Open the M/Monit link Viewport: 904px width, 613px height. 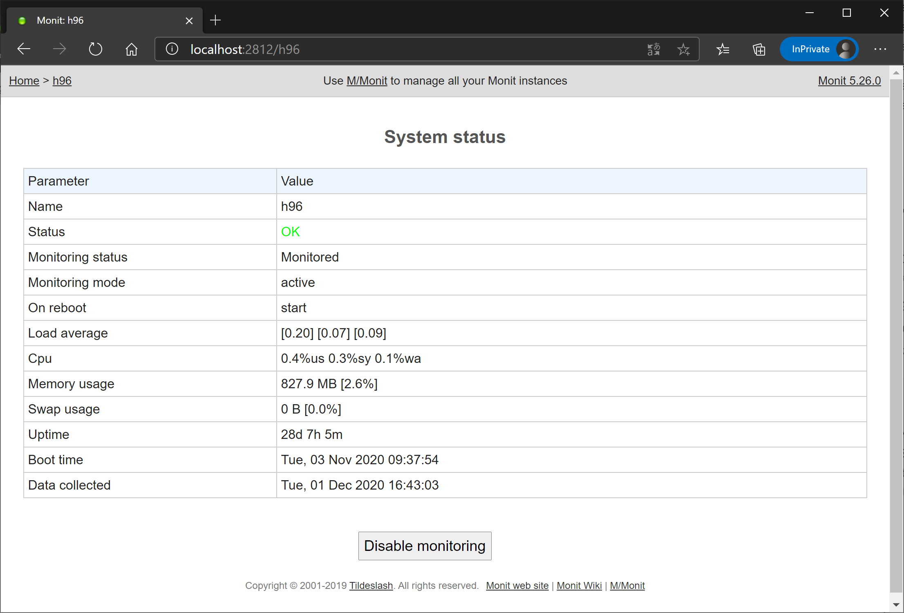pos(367,81)
